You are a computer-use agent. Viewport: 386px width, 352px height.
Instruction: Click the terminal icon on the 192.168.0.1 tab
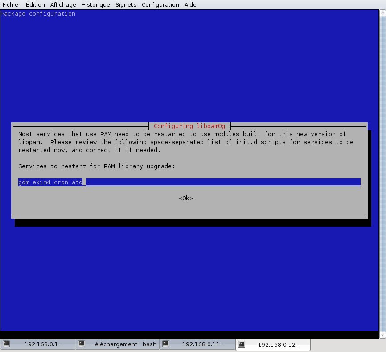pyautogui.click(x=7, y=344)
